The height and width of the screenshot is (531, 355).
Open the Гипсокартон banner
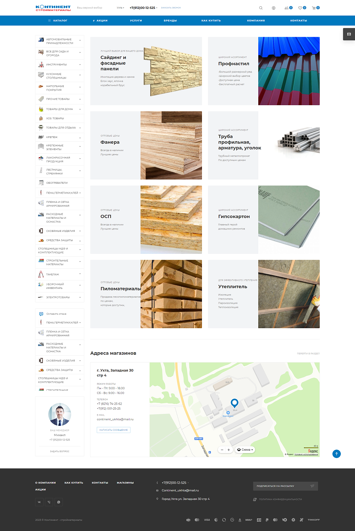tap(264, 220)
